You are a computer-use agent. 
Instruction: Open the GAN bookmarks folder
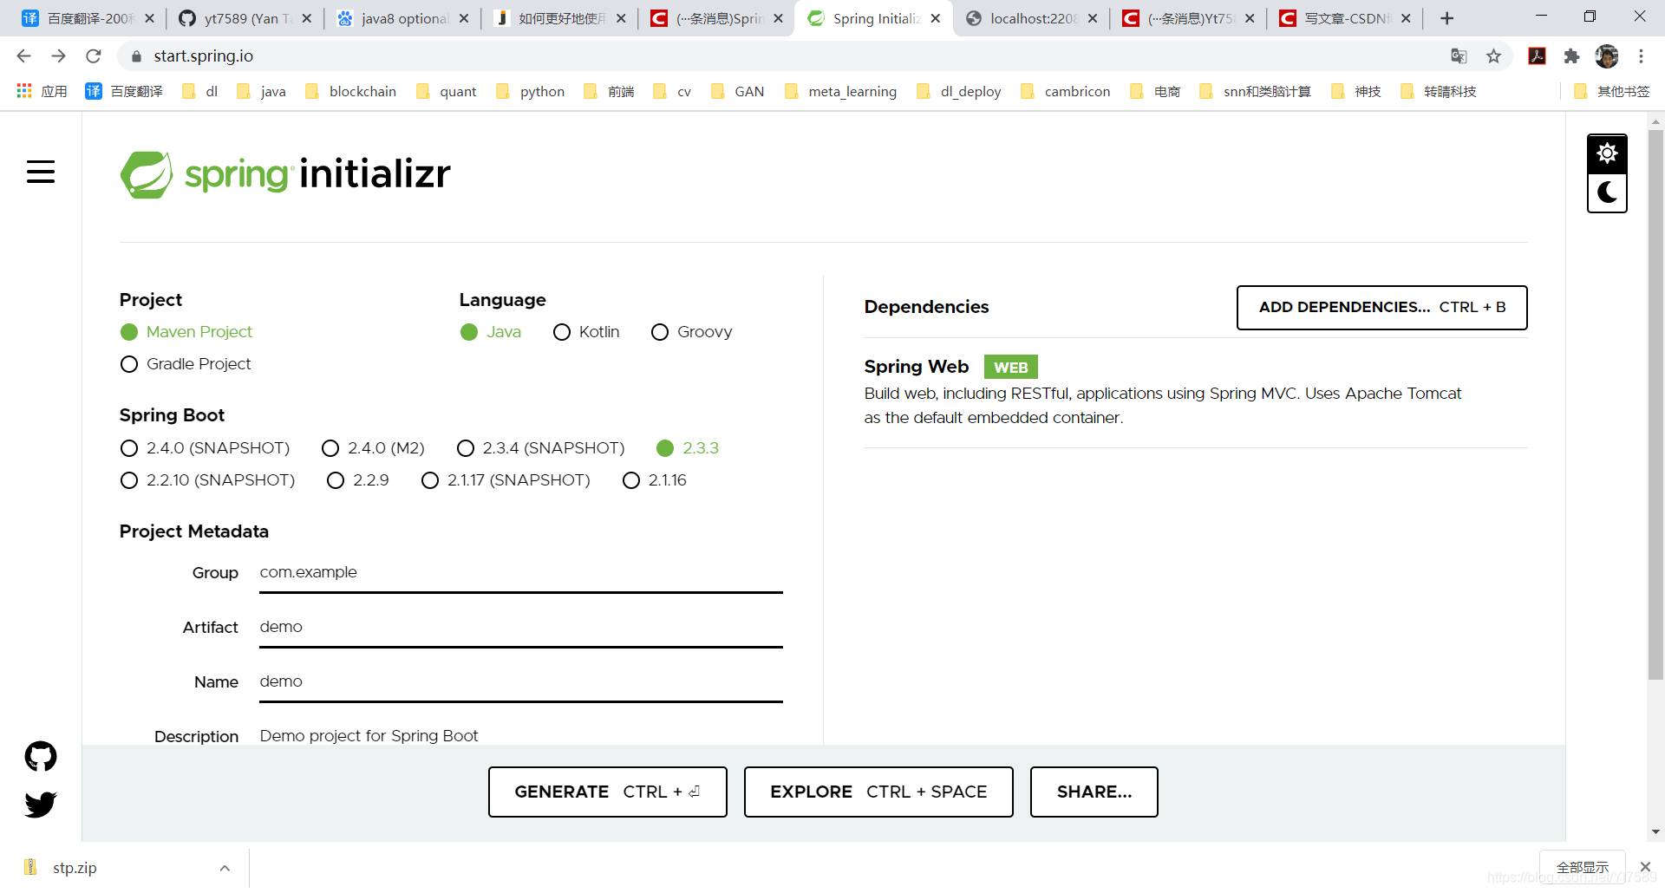[737, 91]
